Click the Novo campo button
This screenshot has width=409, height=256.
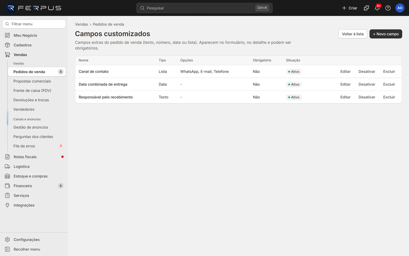coord(386,34)
